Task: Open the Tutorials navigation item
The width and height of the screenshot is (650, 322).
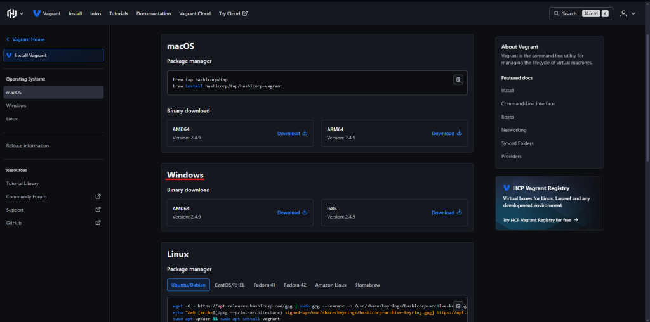Action: [x=118, y=13]
